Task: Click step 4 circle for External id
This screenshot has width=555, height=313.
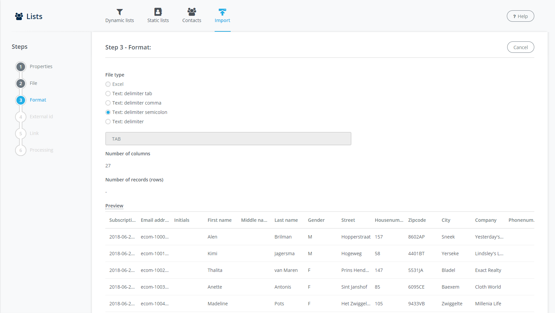Action: (21, 117)
